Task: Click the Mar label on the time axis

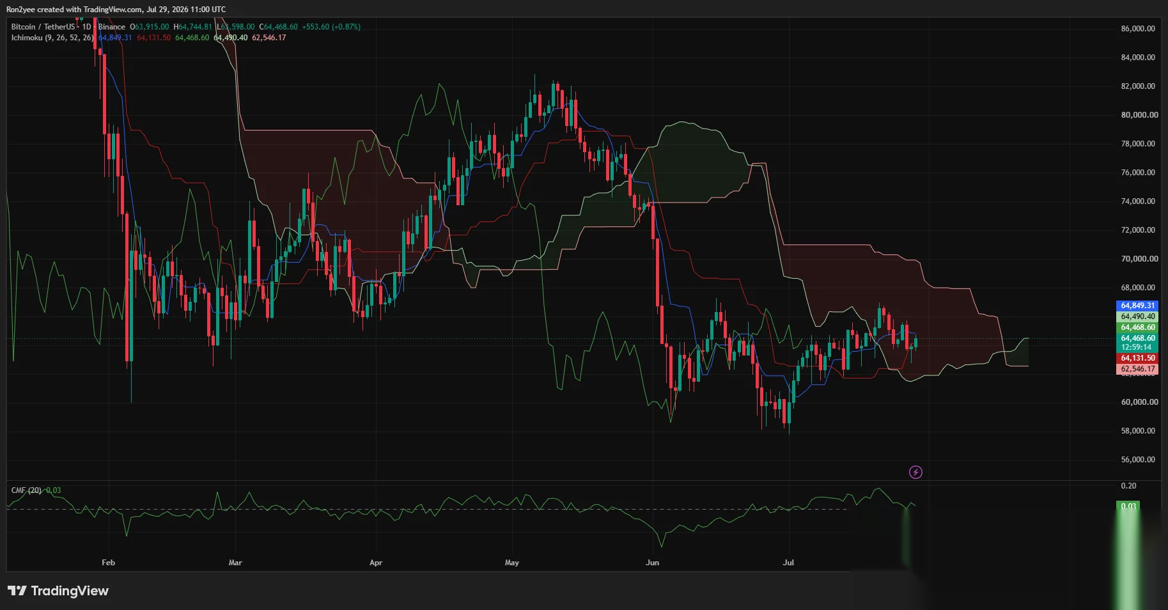Action: pyautogui.click(x=235, y=563)
